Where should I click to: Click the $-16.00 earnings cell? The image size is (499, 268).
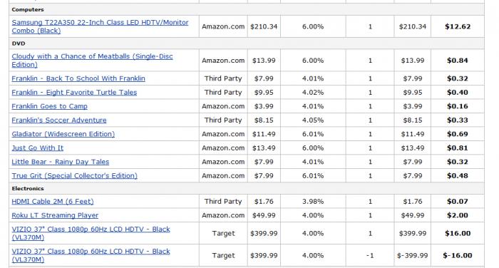458,255
